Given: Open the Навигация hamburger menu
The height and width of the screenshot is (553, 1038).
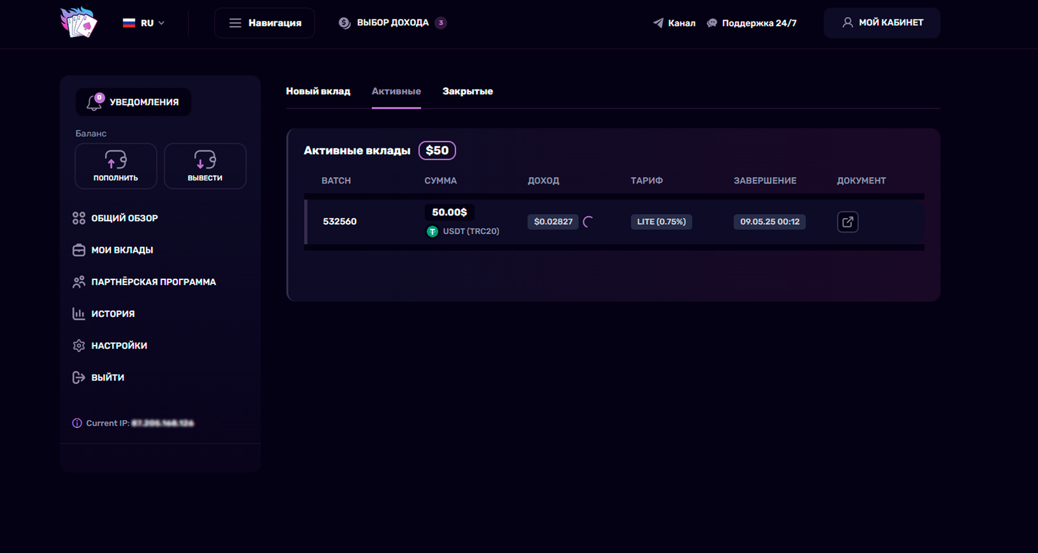Looking at the screenshot, I should point(265,23).
